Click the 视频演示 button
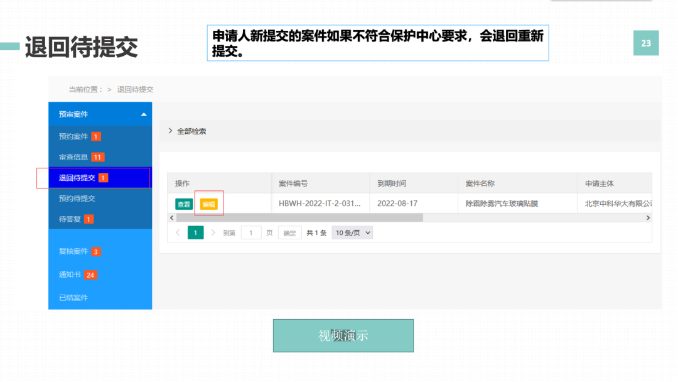This screenshot has height=382, width=678. click(x=343, y=336)
